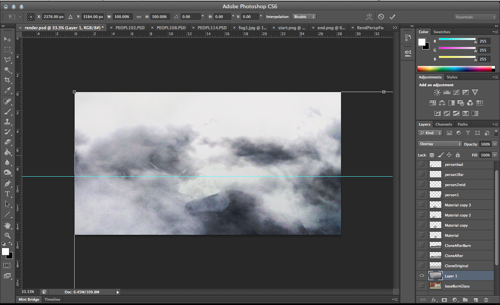Select the Blur tool
This screenshot has height=305, width=500.
[7, 162]
